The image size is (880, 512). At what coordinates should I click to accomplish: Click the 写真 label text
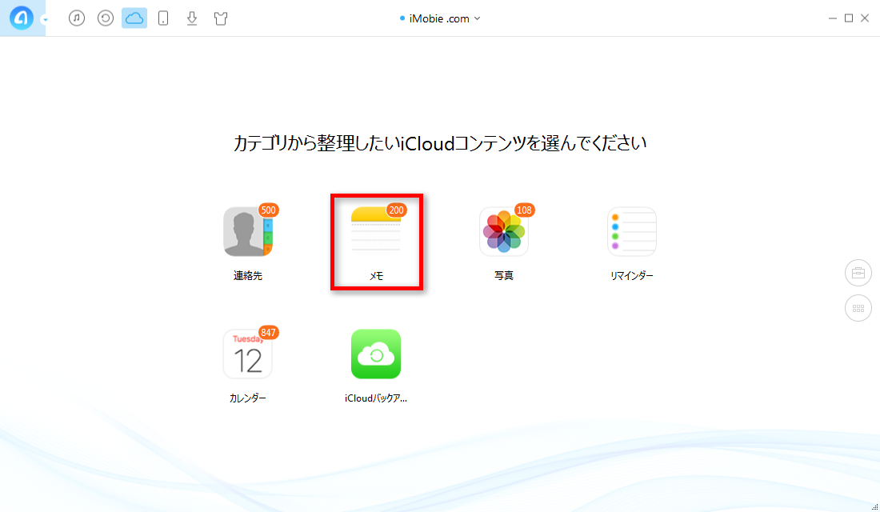(x=504, y=276)
